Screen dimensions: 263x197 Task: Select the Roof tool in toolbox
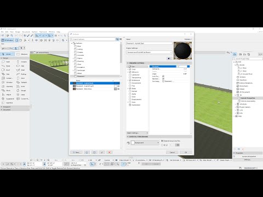pyautogui.click(x=5, y=70)
